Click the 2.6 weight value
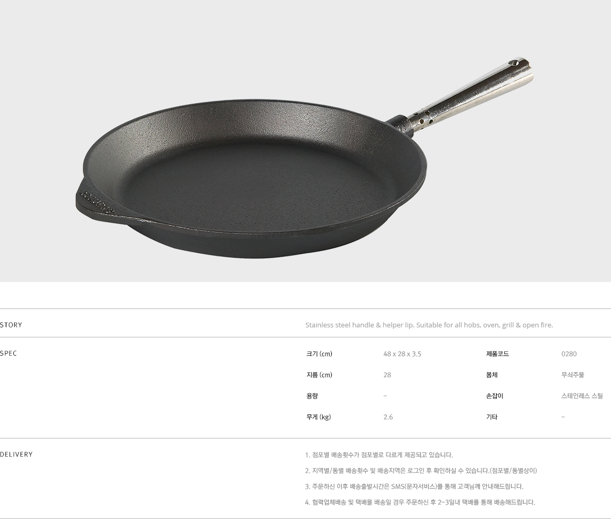This screenshot has width=611, height=519. coord(388,417)
